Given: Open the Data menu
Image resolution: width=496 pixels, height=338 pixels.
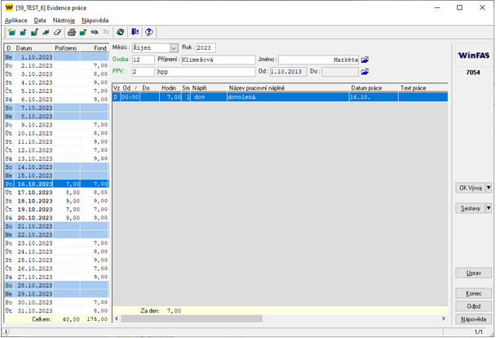Looking at the screenshot, I should click(x=40, y=20).
